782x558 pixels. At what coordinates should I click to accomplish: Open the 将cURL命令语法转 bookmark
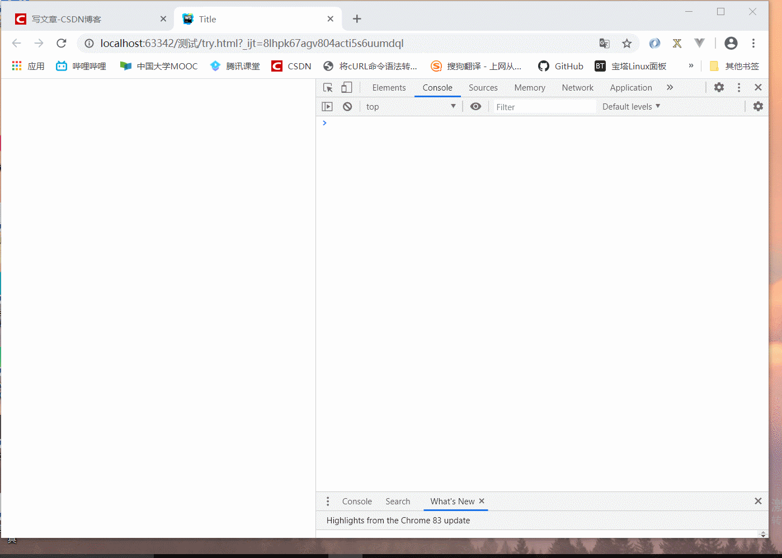click(x=370, y=66)
